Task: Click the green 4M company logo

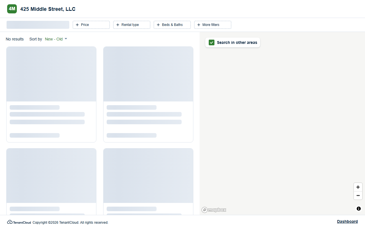Action: click(x=12, y=9)
